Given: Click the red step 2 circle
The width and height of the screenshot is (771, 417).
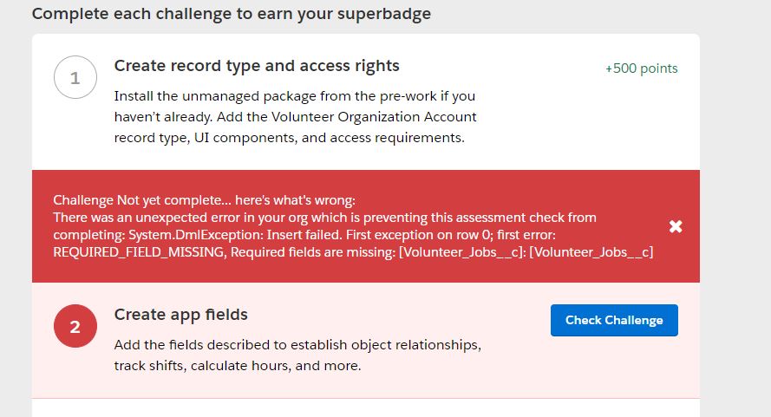Looking at the screenshot, I should (75, 327).
